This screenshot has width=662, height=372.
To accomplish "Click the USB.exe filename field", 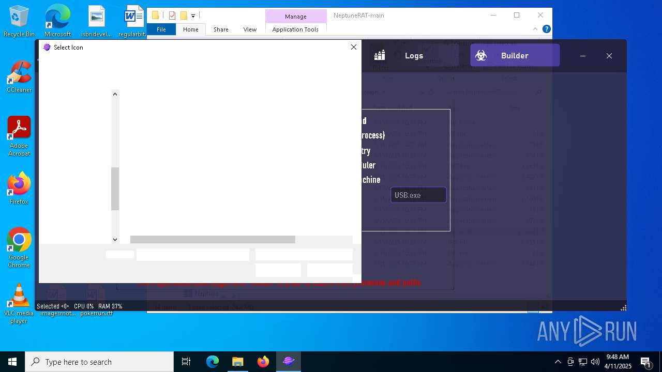I will tap(418, 195).
